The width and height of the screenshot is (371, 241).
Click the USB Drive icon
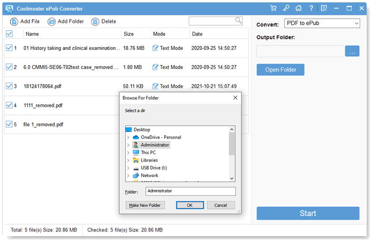pos(136,168)
